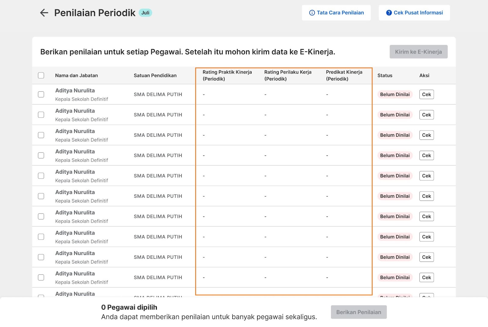Click the '0 Pegawai dipilih' text

(129, 307)
